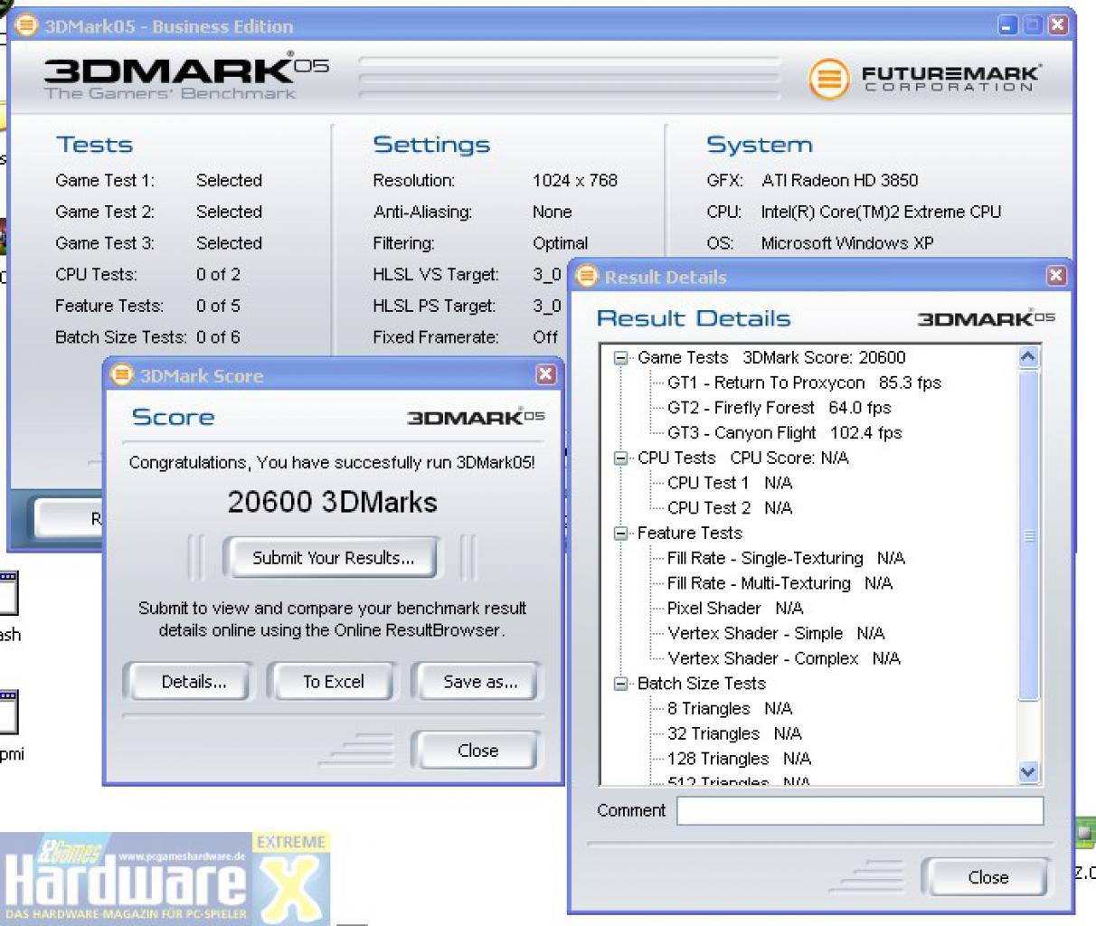
Task: Click Close button in Result Details window
Action: pyautogui.click(x=987, y=877)
